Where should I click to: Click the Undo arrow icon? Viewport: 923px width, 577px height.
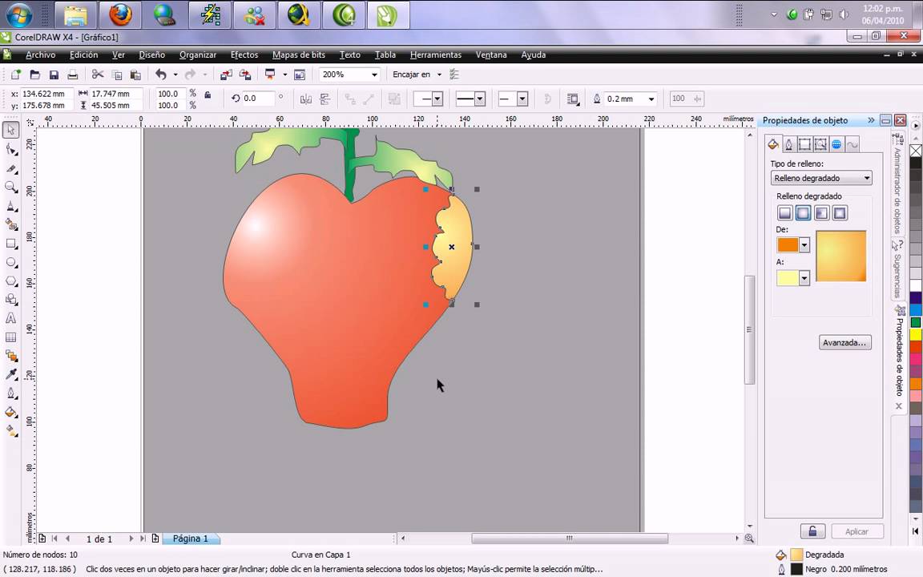point(161,75)
